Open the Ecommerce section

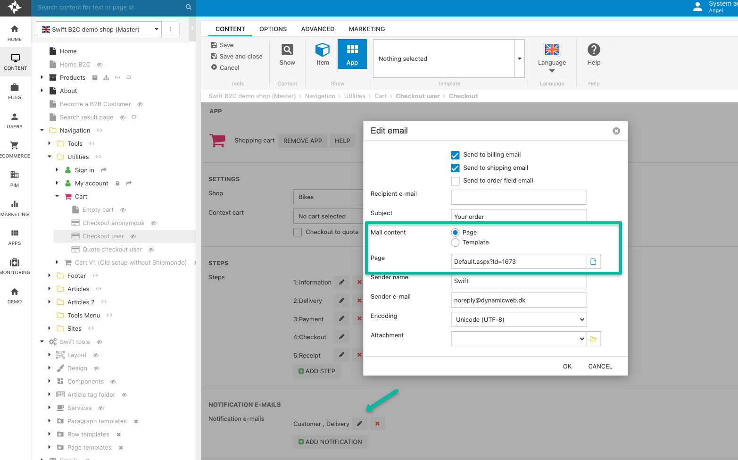tap(15, 150)
